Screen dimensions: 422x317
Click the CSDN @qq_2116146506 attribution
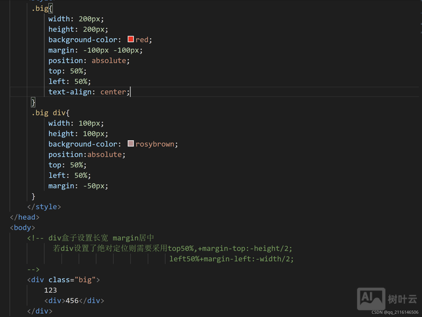click(395, 313)
